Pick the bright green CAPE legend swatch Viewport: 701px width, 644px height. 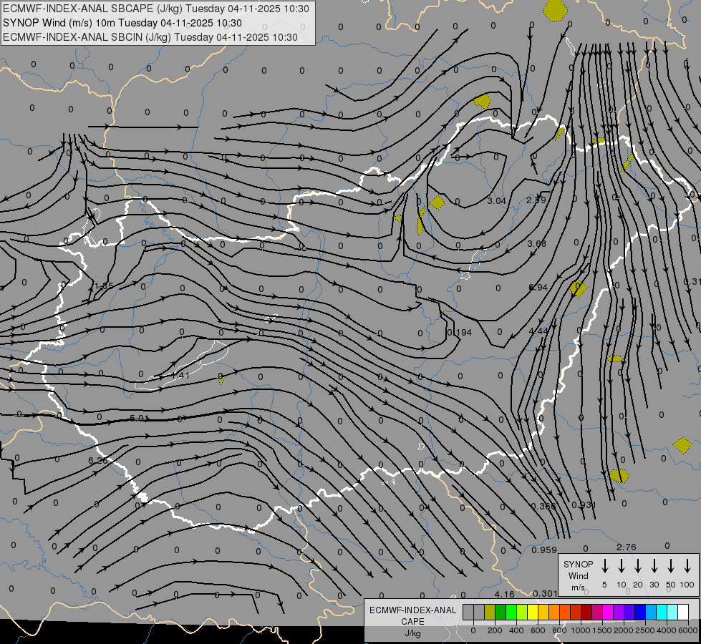click(x=511, y=612)
